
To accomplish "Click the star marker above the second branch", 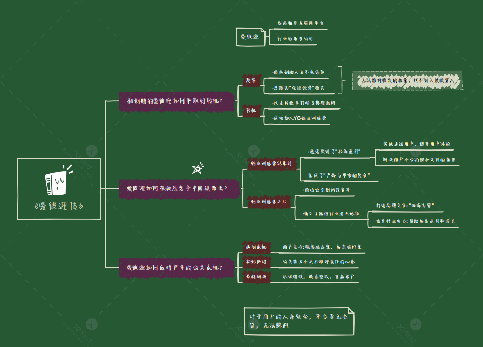I will click(198, 168).
